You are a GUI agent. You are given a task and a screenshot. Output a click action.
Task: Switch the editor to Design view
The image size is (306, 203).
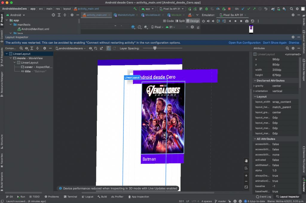[193, 21]
